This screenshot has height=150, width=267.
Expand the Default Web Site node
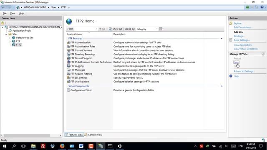10,38
